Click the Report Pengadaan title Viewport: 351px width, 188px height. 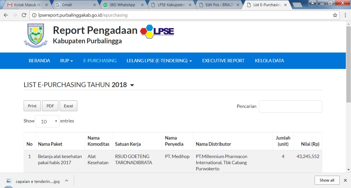click(95, 30)
